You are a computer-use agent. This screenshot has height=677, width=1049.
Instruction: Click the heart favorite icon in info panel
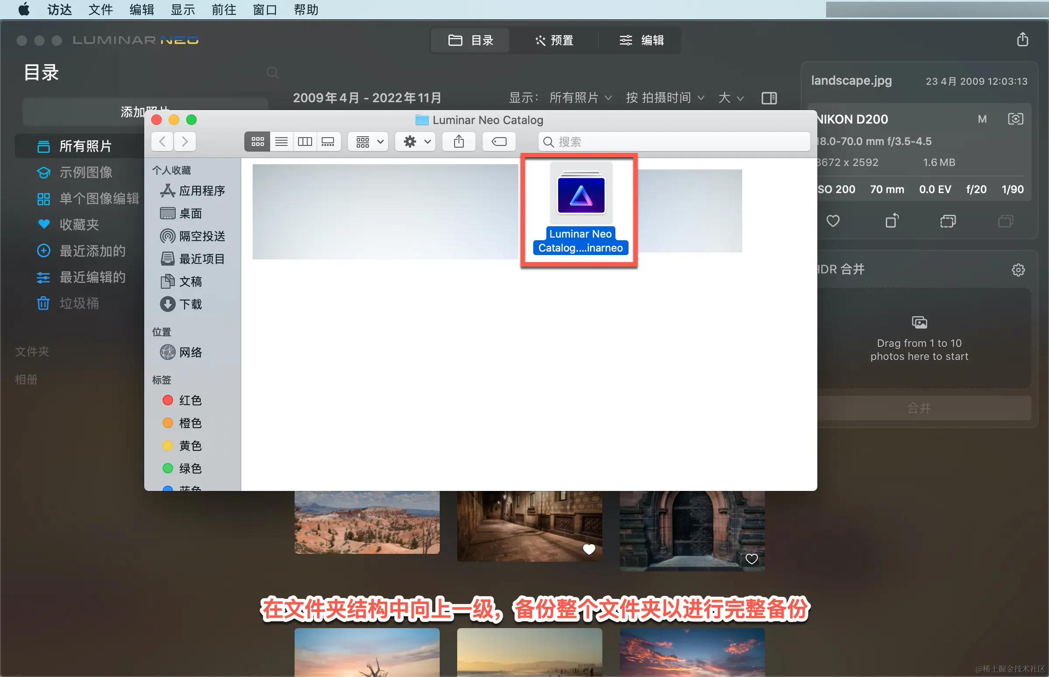[x=833, y=221]
